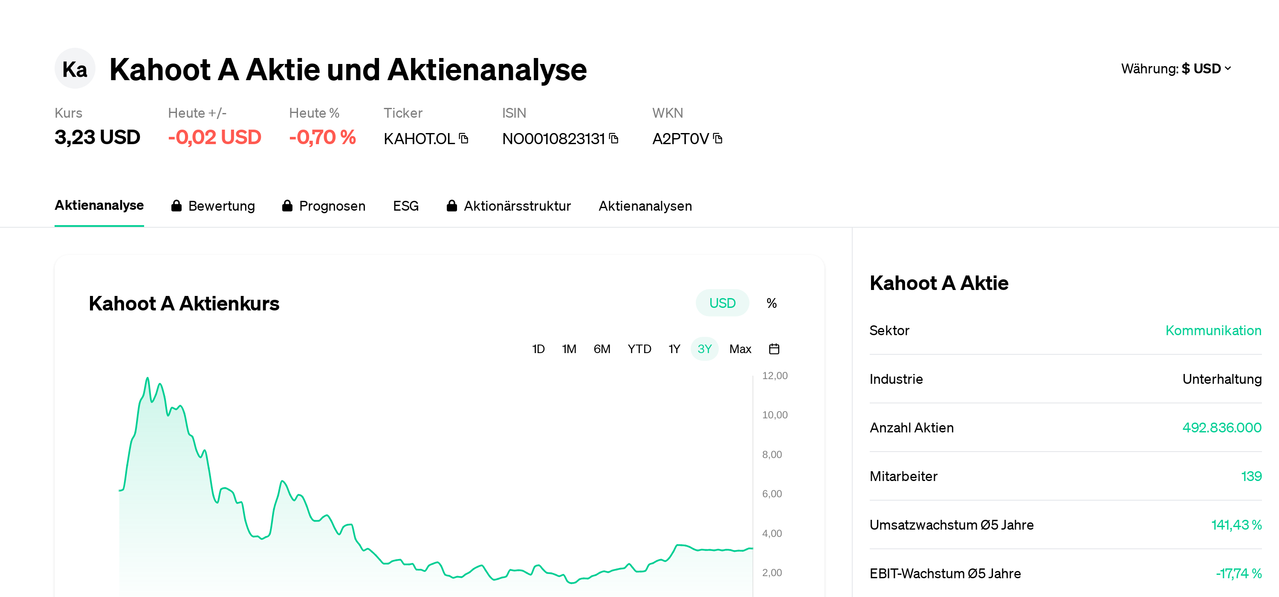1279x597 pixels.
Task: Select the 1Y chart range
Action: (674, 349)
